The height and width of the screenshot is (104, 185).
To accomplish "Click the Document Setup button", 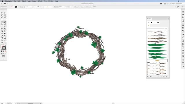I will point(79,7).
